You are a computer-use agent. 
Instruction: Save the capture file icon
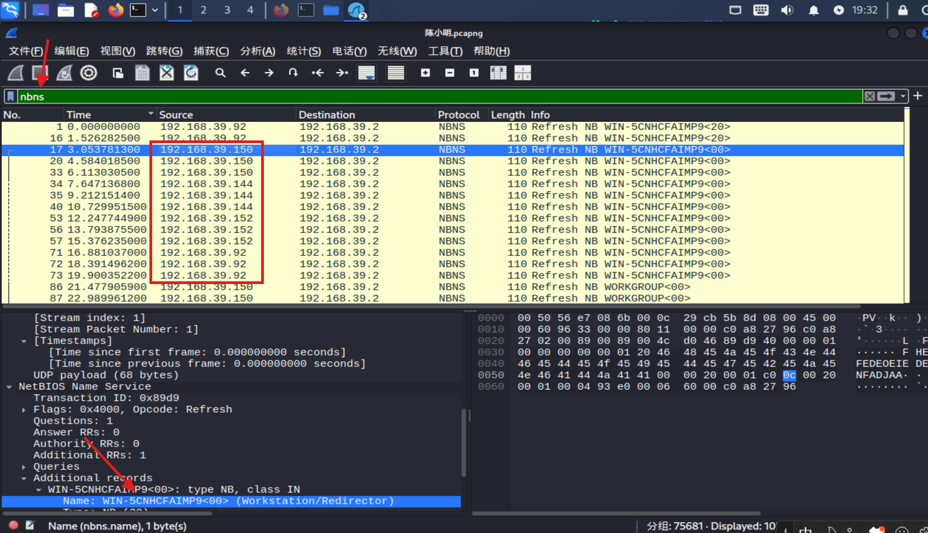point(142,73)
